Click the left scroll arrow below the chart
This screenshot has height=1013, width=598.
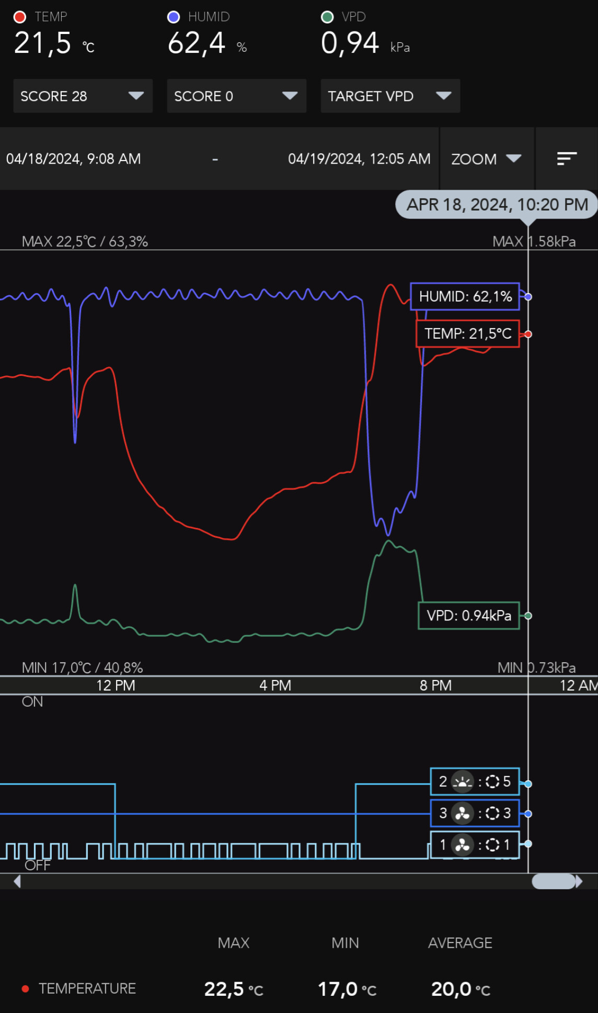point(17,882)
